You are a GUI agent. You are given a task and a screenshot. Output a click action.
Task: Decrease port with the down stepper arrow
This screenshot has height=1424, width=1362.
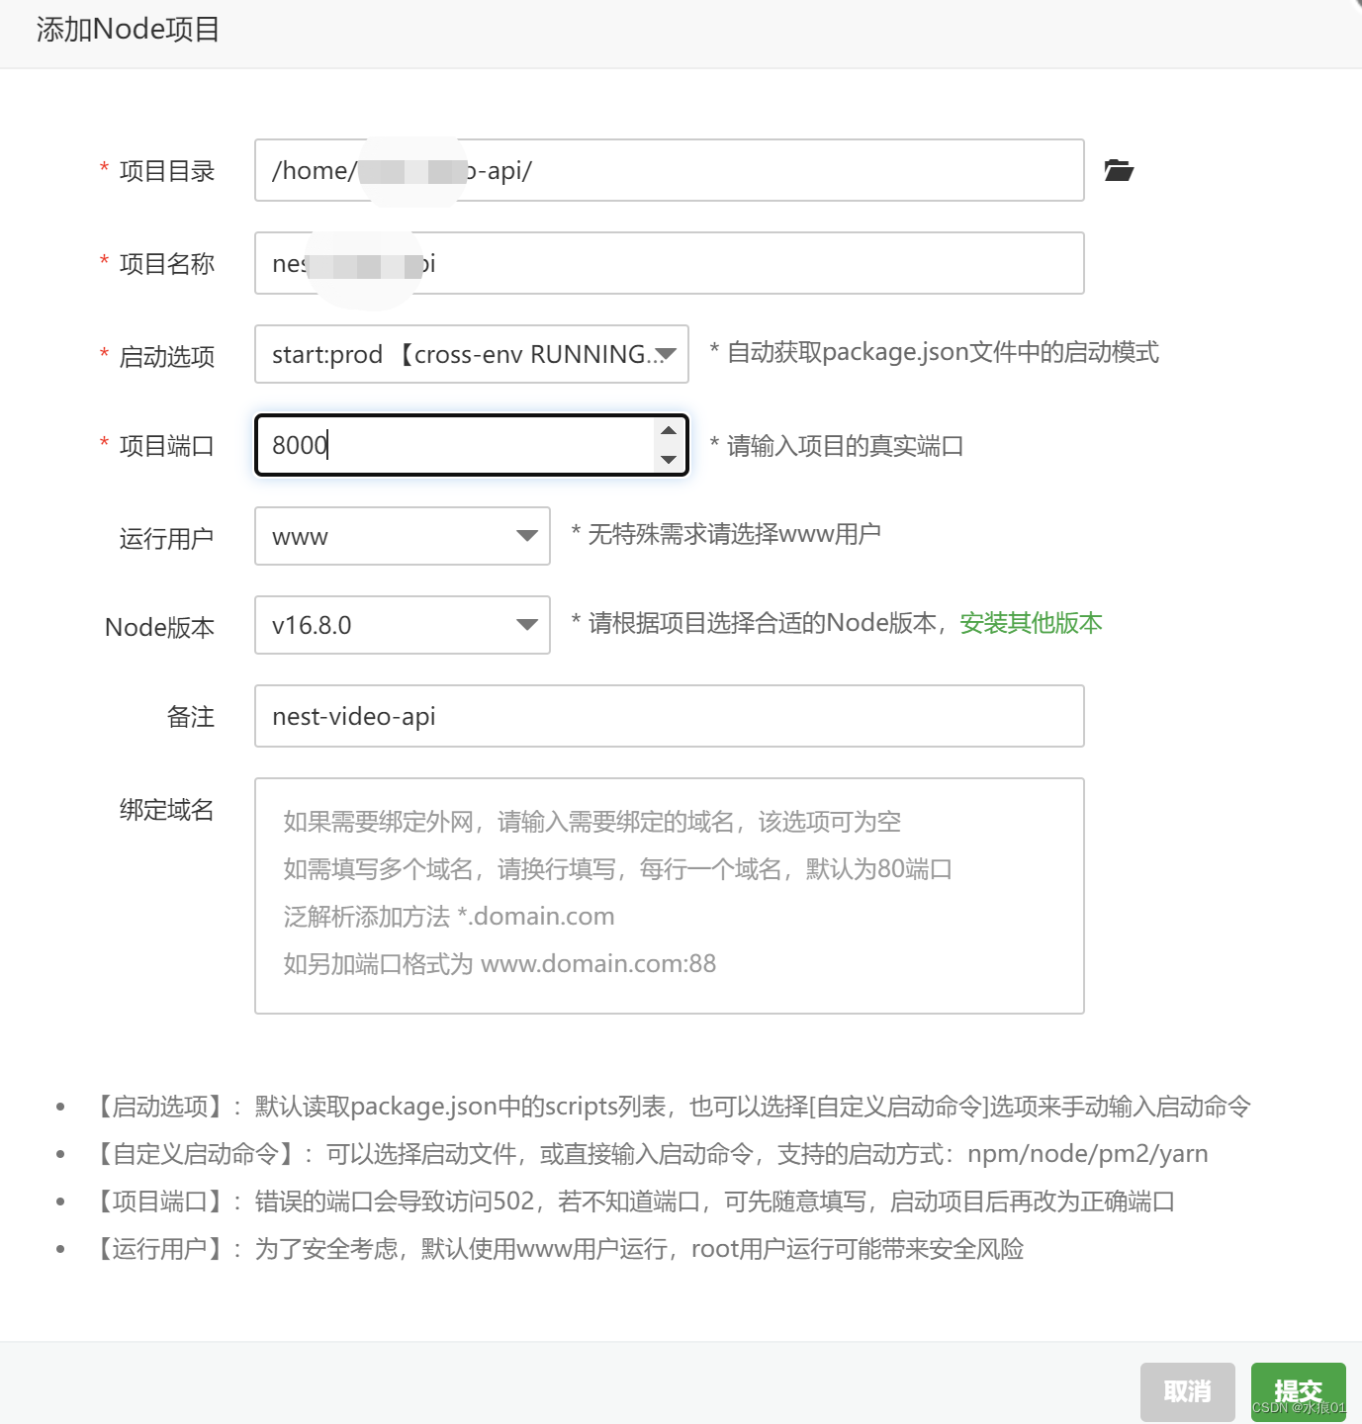pyautogui.click(x=669, y=459)
